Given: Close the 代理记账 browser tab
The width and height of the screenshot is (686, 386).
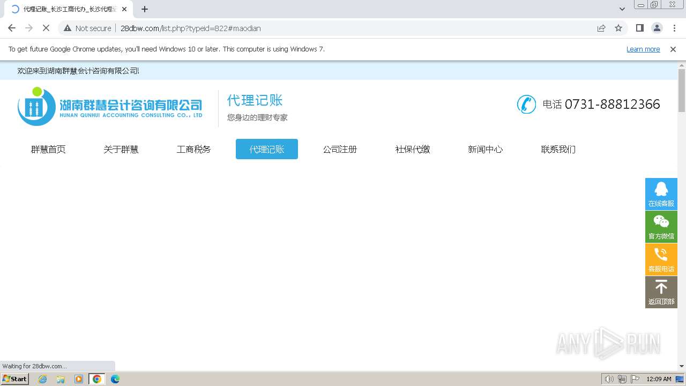Looking at the screenshot, I should 124,9.
